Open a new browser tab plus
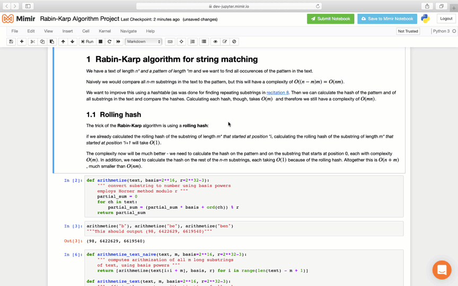Viewport: 458px width, 286px height. click(x=454, y=8)
